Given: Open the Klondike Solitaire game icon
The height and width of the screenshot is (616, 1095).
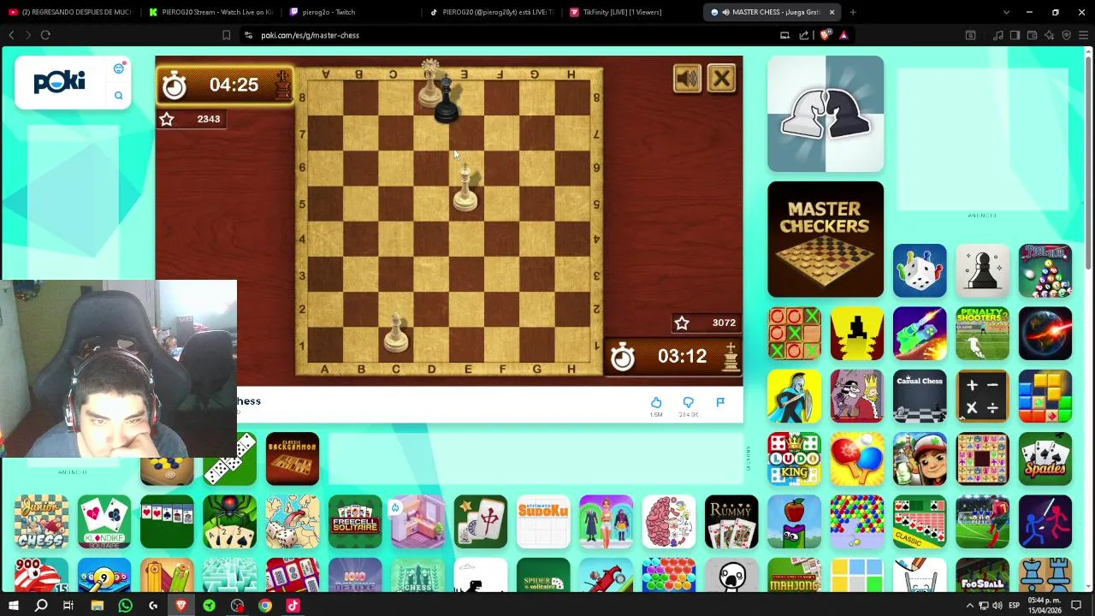Looking at the screenshot, I should (104, 522).
